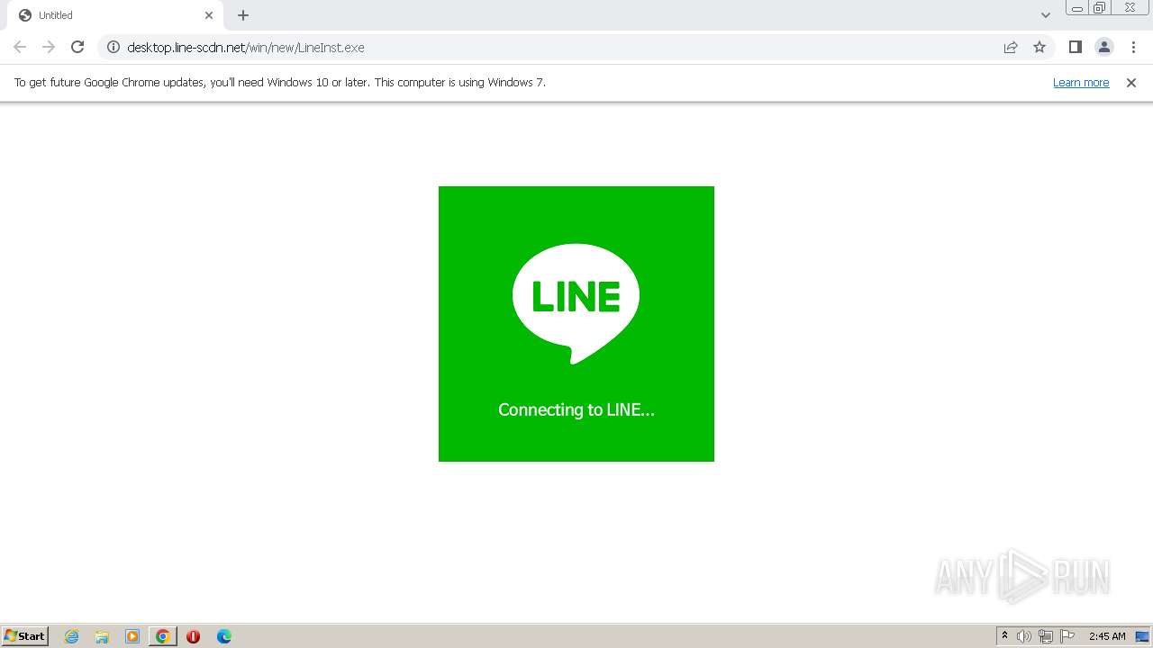Open Windows Explorer folder icon in taskbar

(102, 636)
